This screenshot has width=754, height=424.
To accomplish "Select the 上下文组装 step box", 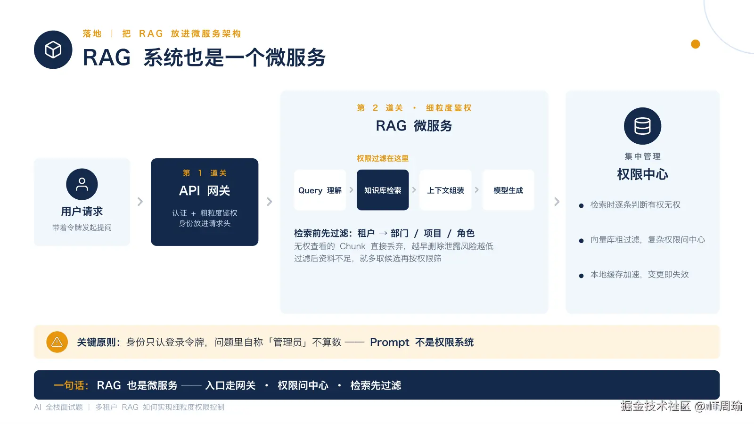I will click(445, 190).
